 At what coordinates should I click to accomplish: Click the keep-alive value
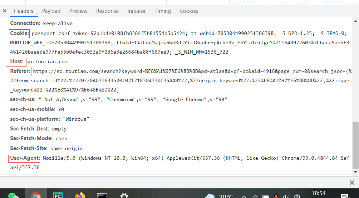[58, 23]
